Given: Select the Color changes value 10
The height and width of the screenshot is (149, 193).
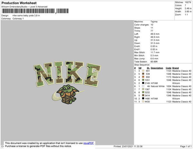Looking at the screenshot, I should [x=152, y=25].
